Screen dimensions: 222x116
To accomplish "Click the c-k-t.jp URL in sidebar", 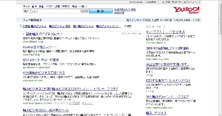I will pyautogui.click(x=150, y=91).
